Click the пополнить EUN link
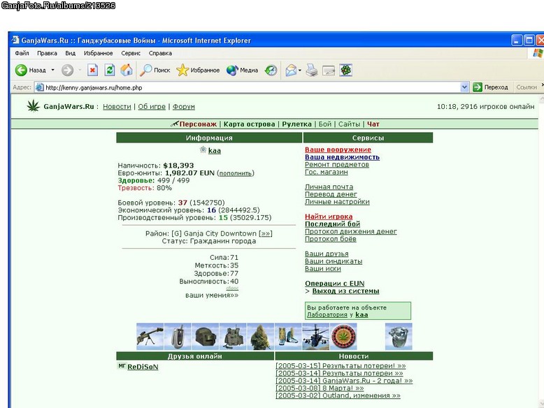544x408 pixels. (x=236, y=173)
